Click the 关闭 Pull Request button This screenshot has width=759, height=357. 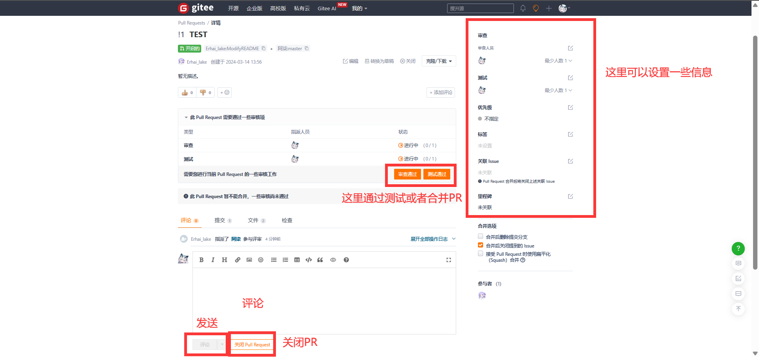pyautogui.click(x=252, y=345)
